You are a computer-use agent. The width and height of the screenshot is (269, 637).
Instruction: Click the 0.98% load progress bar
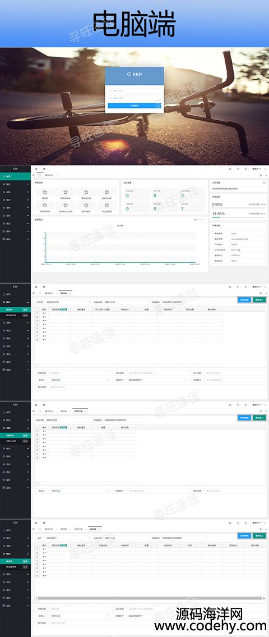click(239, 208)
